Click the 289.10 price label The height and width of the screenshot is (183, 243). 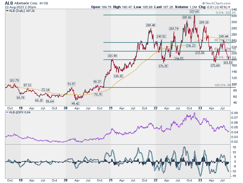204,22
